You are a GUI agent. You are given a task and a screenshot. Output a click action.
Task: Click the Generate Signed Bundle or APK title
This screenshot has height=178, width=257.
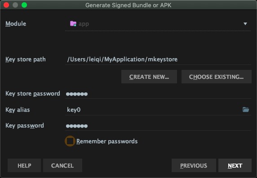click(128, 5)
